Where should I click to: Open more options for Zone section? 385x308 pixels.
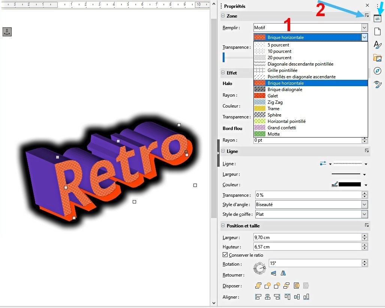tap(367, 15)
